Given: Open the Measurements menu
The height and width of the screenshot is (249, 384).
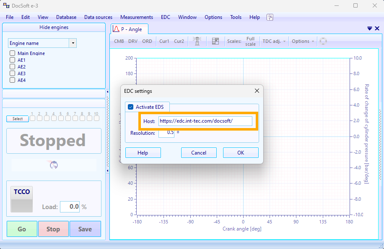Looking at the screenshot, I should (x=136, y=17).
